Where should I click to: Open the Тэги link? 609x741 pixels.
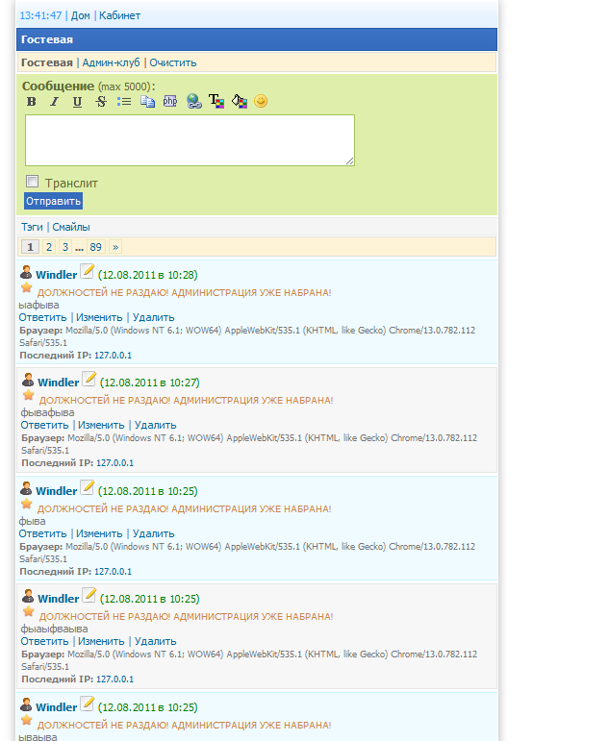[32, 228]
